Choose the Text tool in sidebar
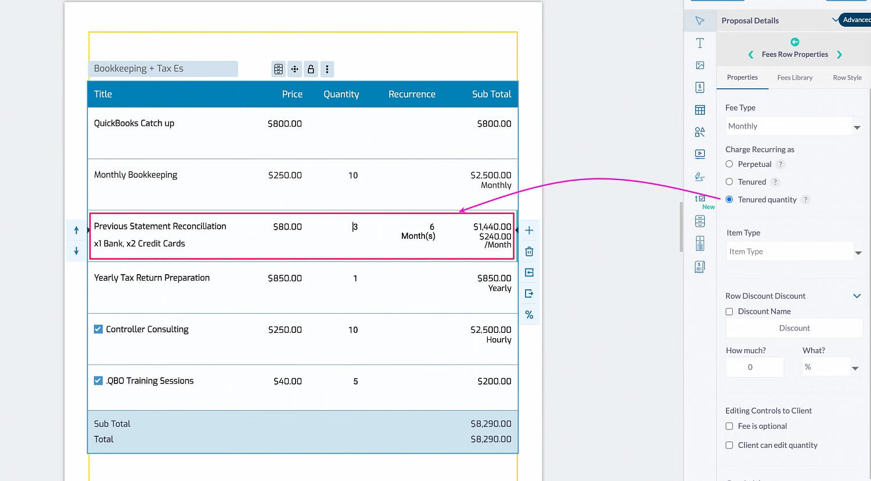The width and height of the screenshot is (871, 481). point(700,43)
